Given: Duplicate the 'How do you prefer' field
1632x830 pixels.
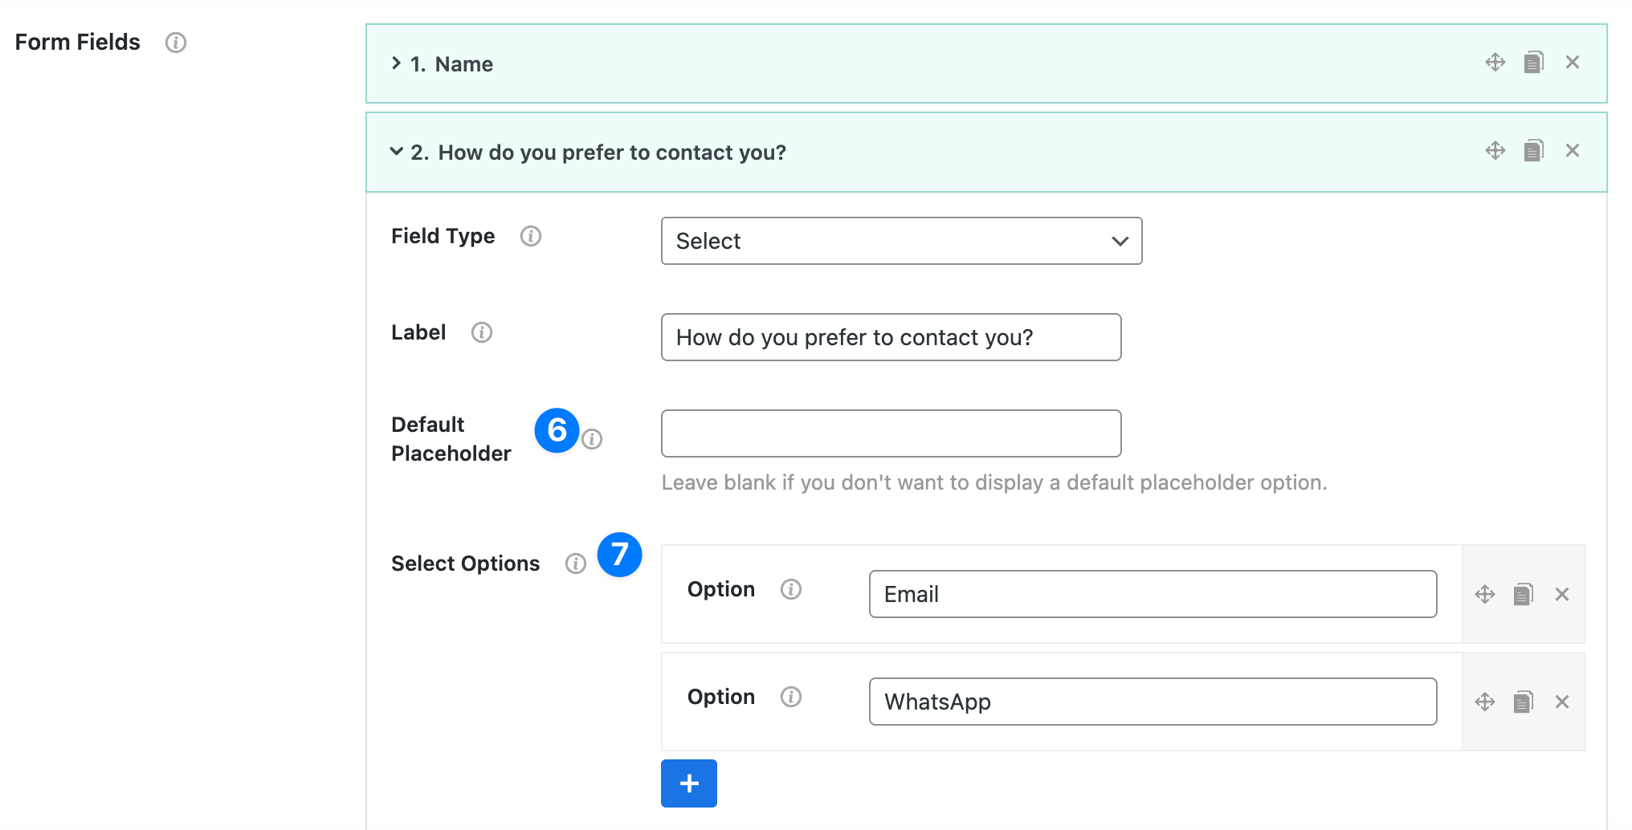Looking at the screenshot, I should (x=1533, y=151).
